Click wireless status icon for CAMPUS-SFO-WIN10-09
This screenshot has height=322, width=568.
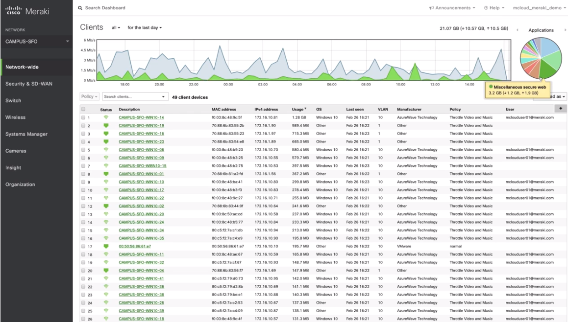106,158
